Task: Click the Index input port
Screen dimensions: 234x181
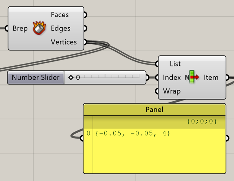Action: 157,77
